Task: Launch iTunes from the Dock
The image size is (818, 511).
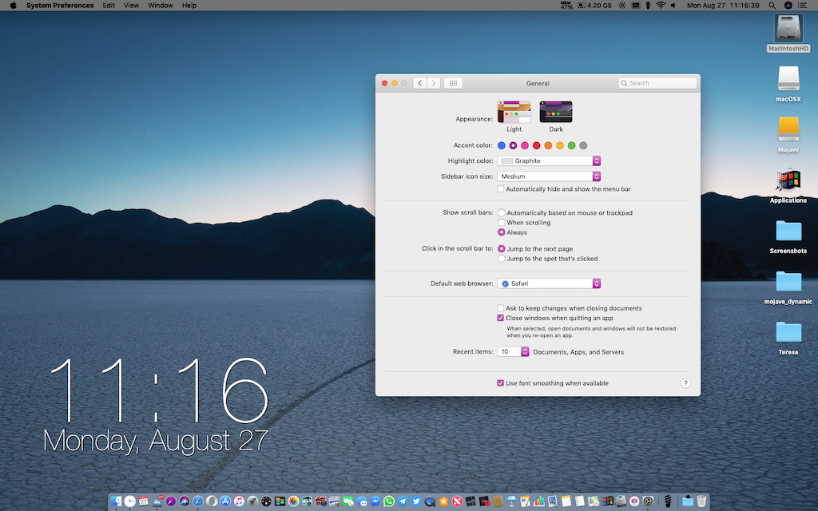Action: (x=239, y=501)
